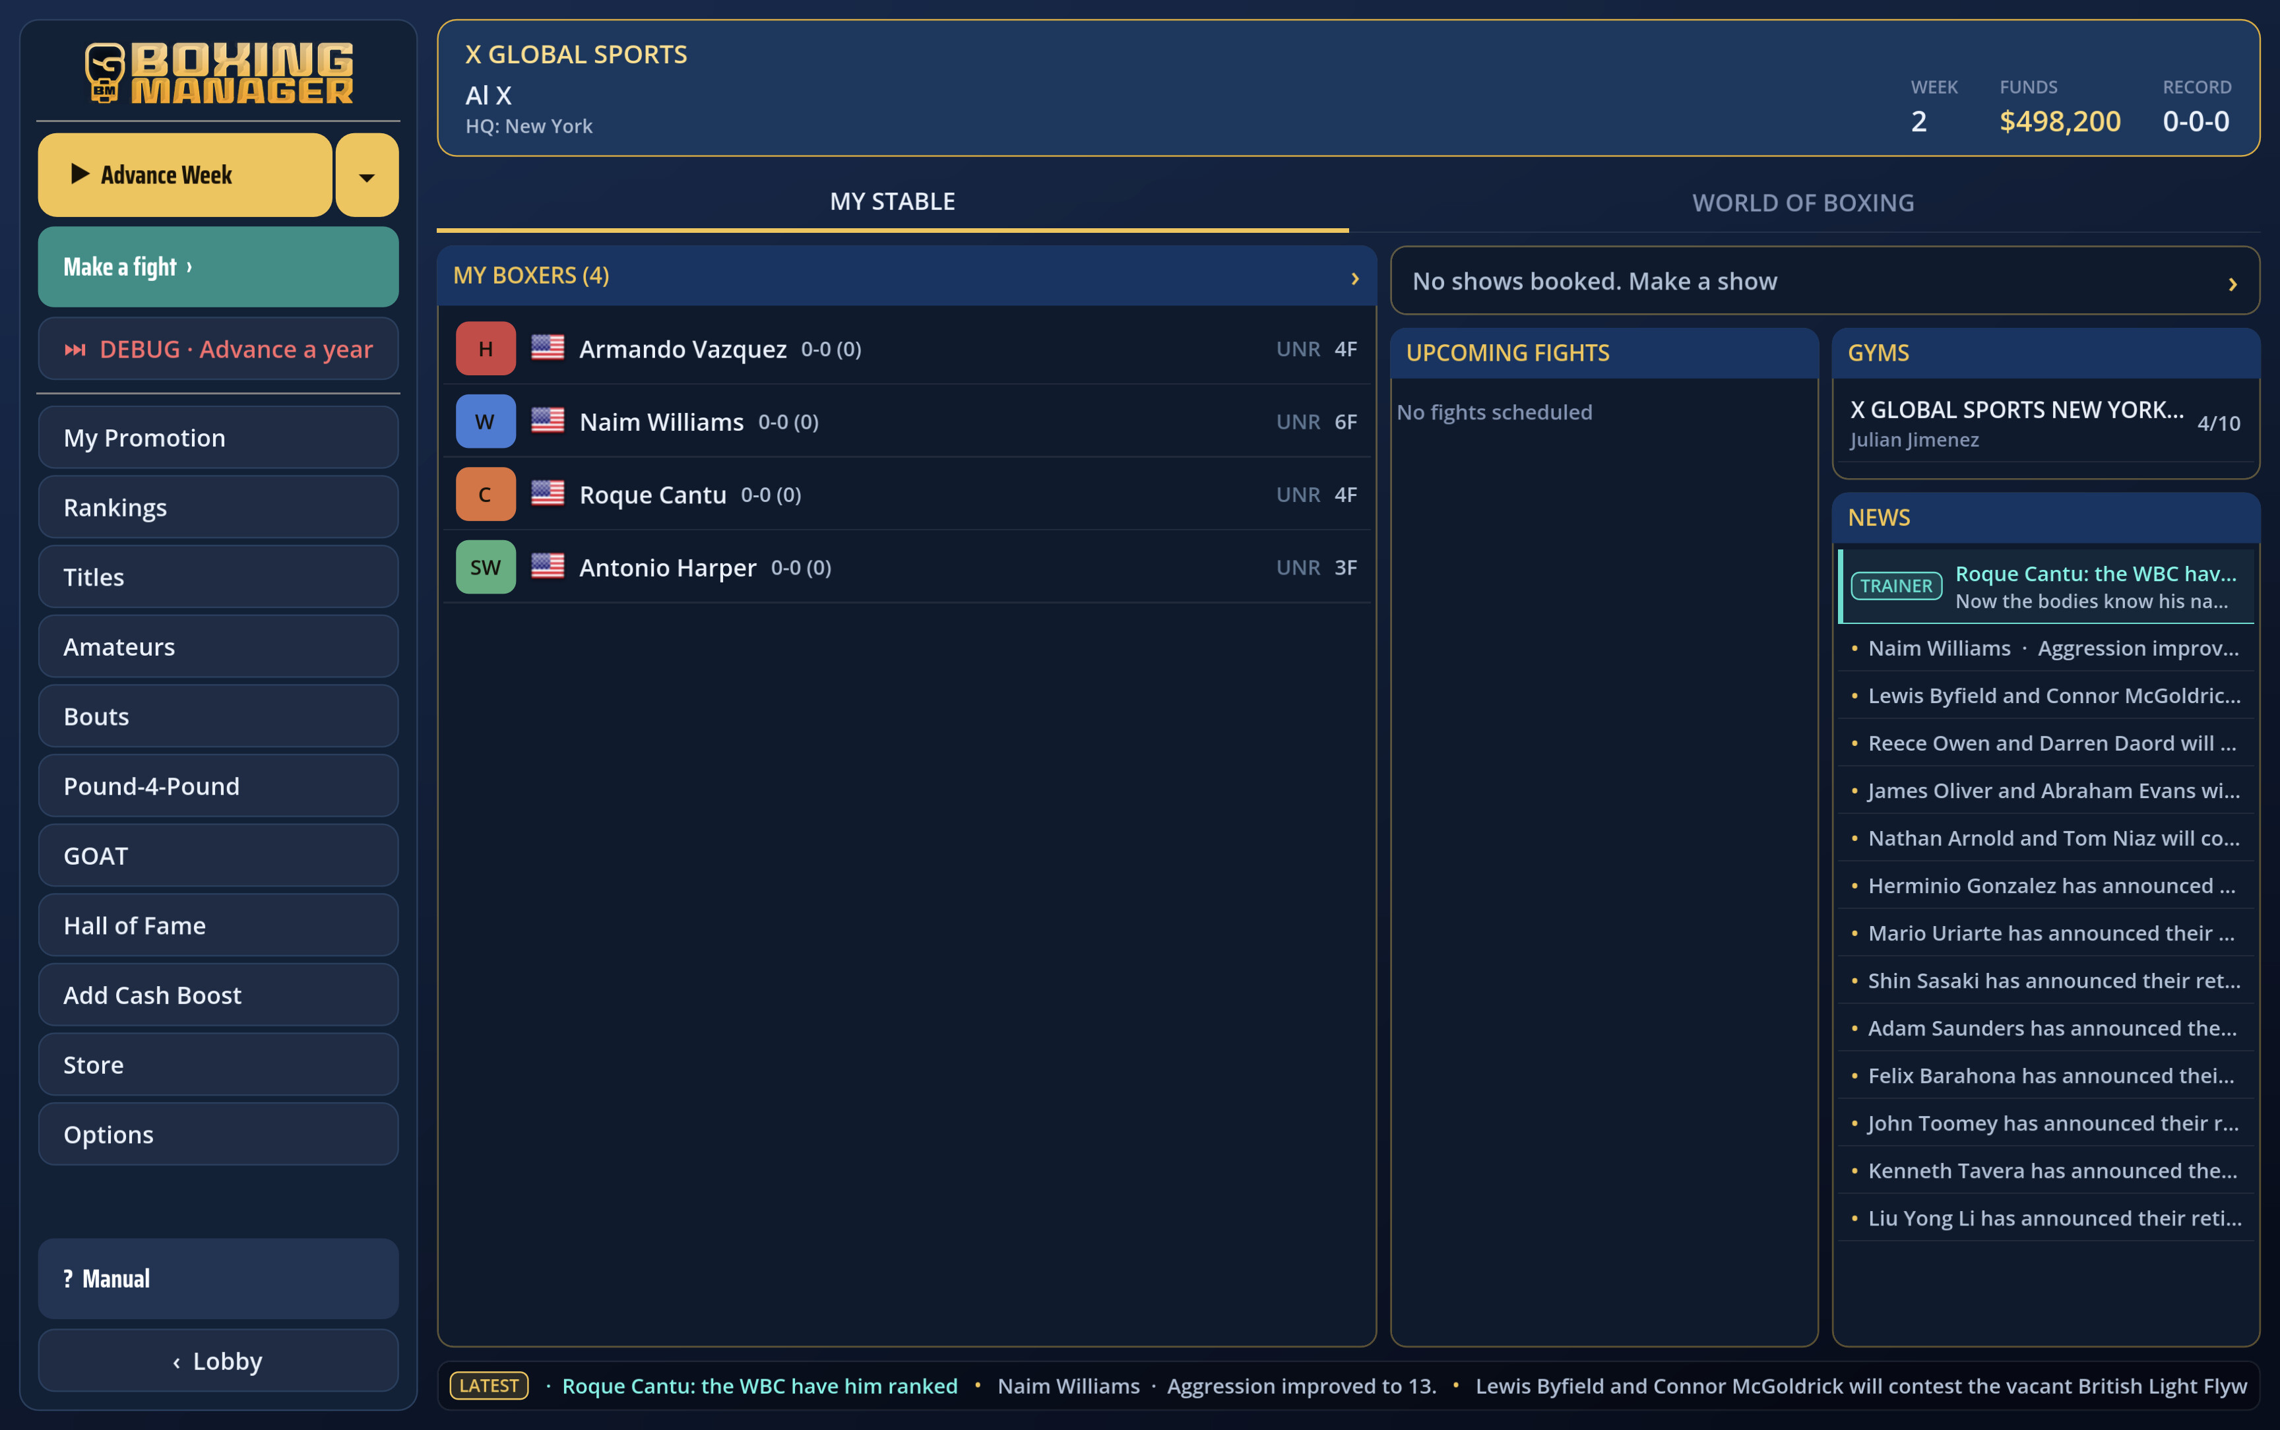
Task: Click the LATEST badge in the ticker
Action: point(489,1386)
